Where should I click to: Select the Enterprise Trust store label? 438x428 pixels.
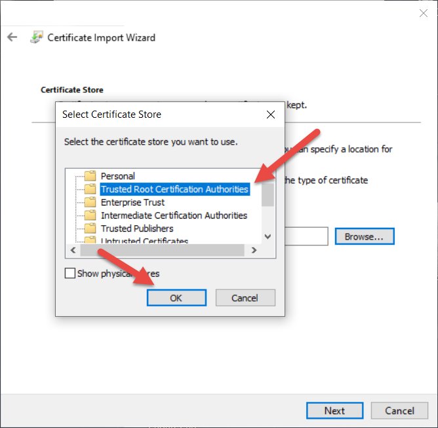[x=132, y=202]
